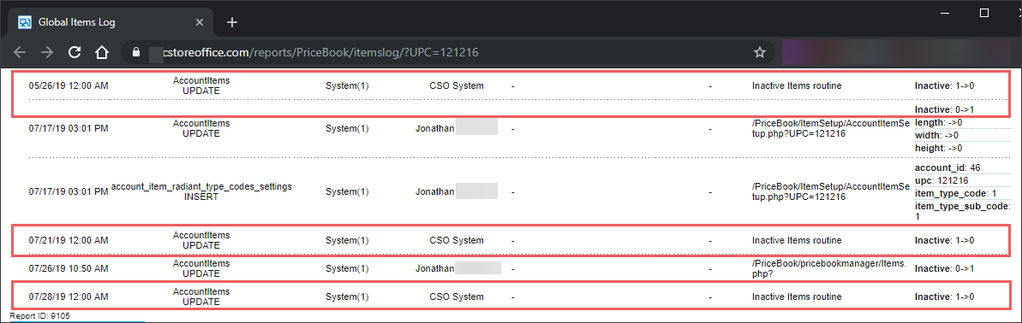
Task: Click CSO System in the 05/26/19 row
Action: click(457, 85)
